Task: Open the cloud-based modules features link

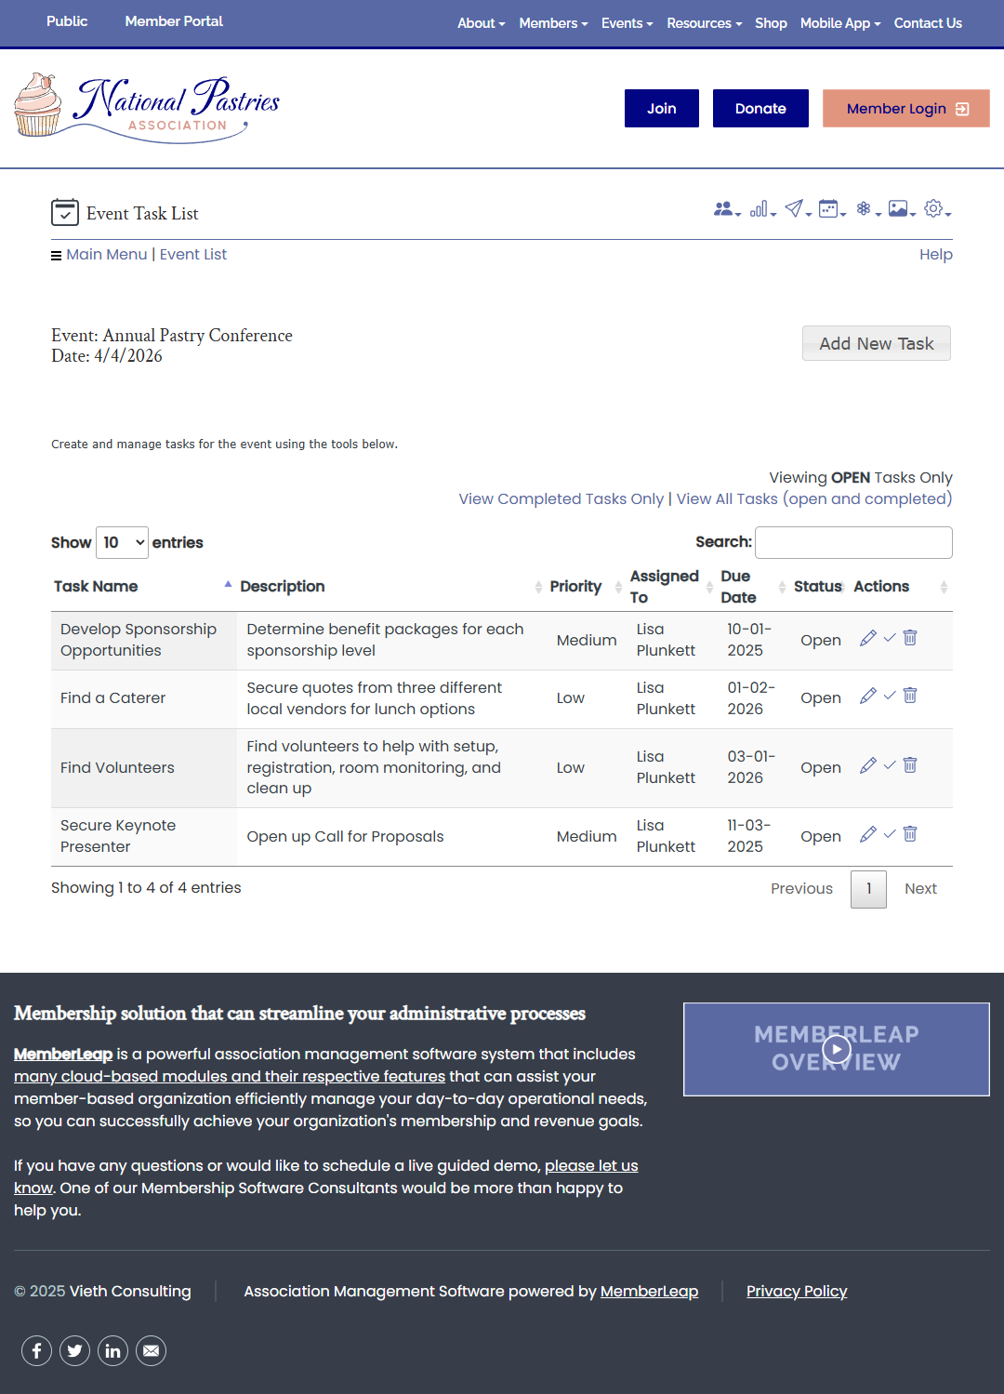Action: 230,1076
